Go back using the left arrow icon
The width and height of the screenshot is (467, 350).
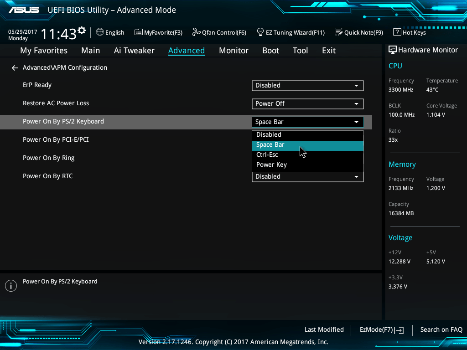tap(15, 68)
